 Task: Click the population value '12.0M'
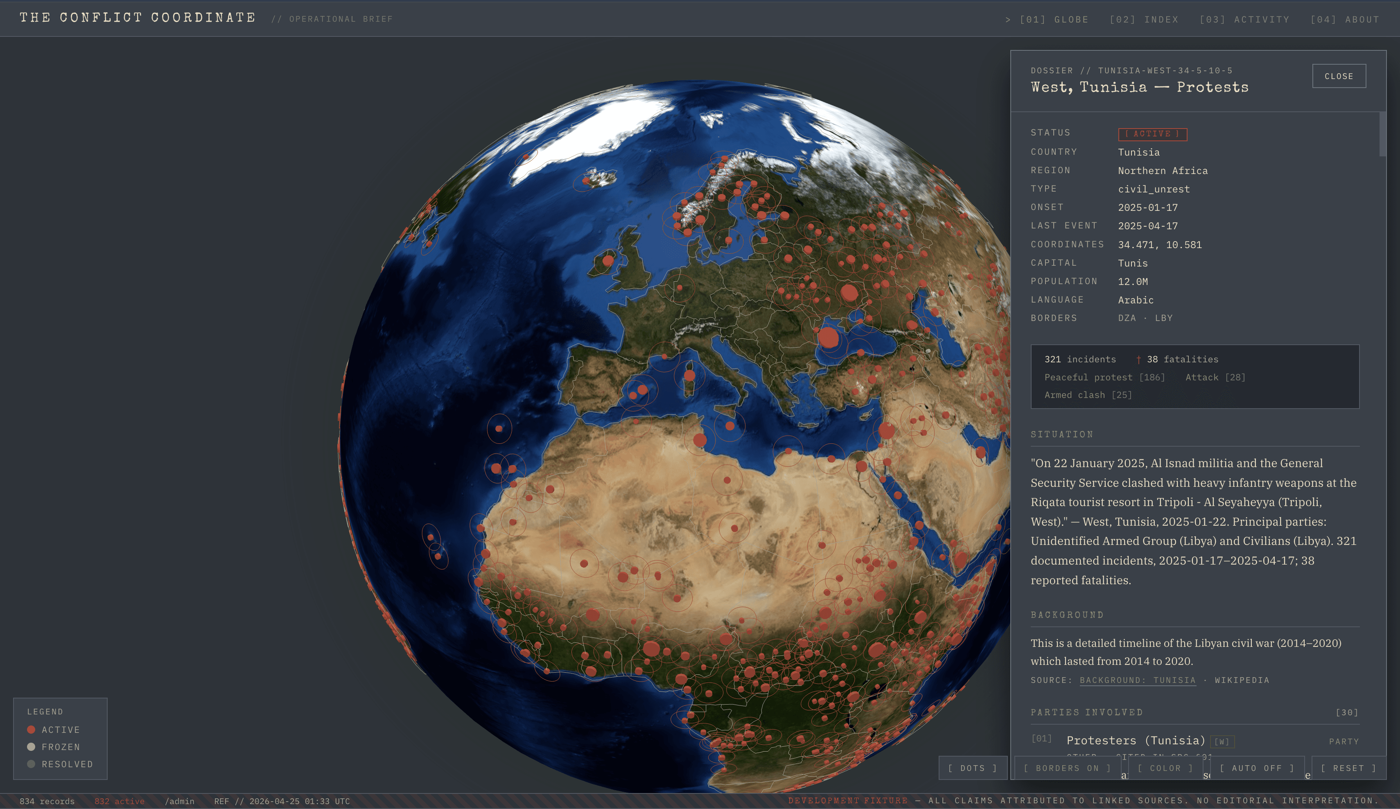point(1133,282)
